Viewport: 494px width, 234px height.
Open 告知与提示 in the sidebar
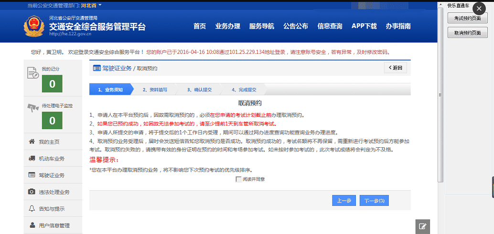click(x=51, y=209)
